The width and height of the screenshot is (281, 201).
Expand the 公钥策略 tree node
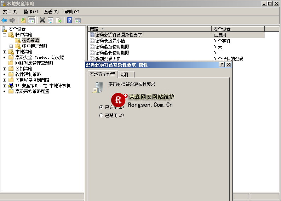4,69
